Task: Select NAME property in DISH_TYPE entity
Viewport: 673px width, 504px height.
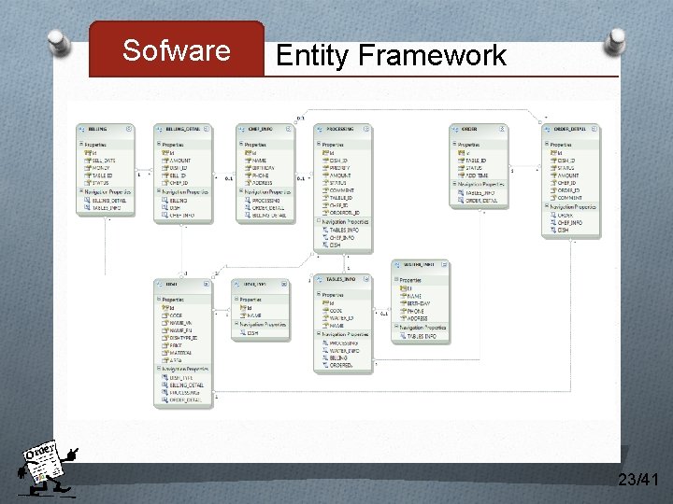Action: click(x=254, y=315)
